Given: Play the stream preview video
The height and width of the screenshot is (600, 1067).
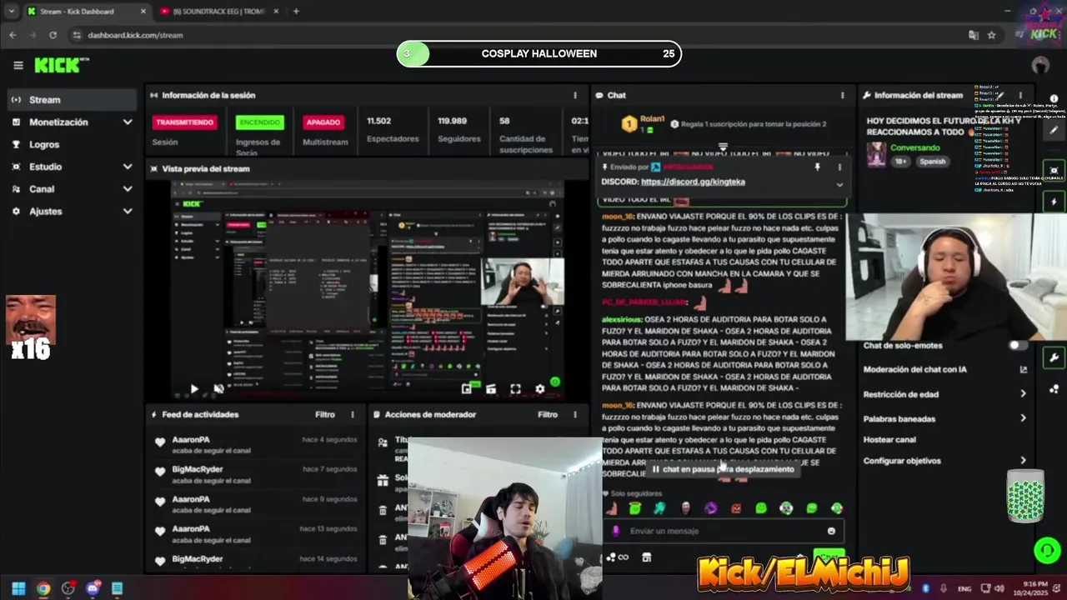Looking at the screenshot, I should click(193, 389).
